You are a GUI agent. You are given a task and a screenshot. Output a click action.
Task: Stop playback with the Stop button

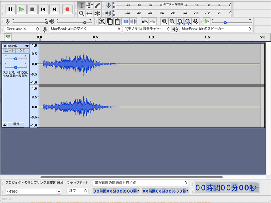32,9
